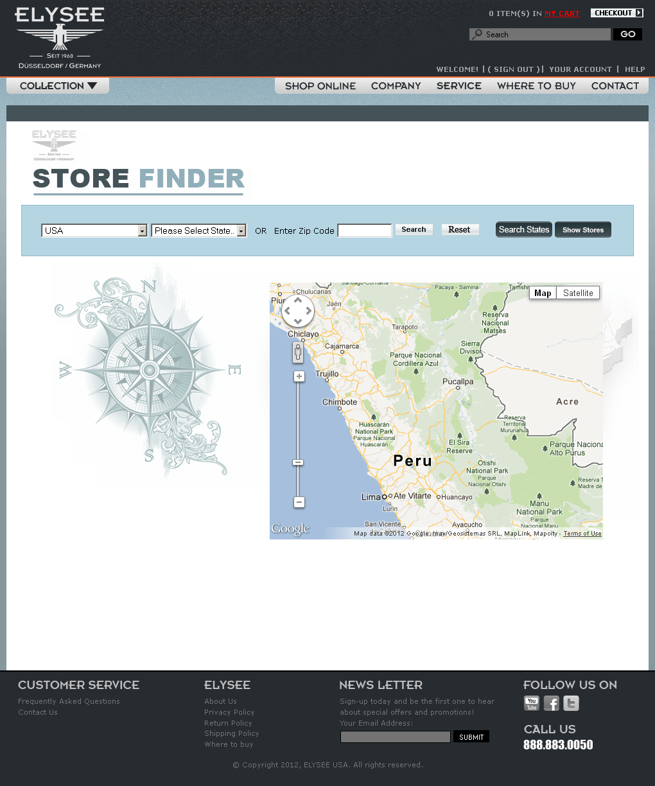This screenshot has width=655, height=786.
Task: Switch to the Map view tab
Action: (x=543, y=293)
